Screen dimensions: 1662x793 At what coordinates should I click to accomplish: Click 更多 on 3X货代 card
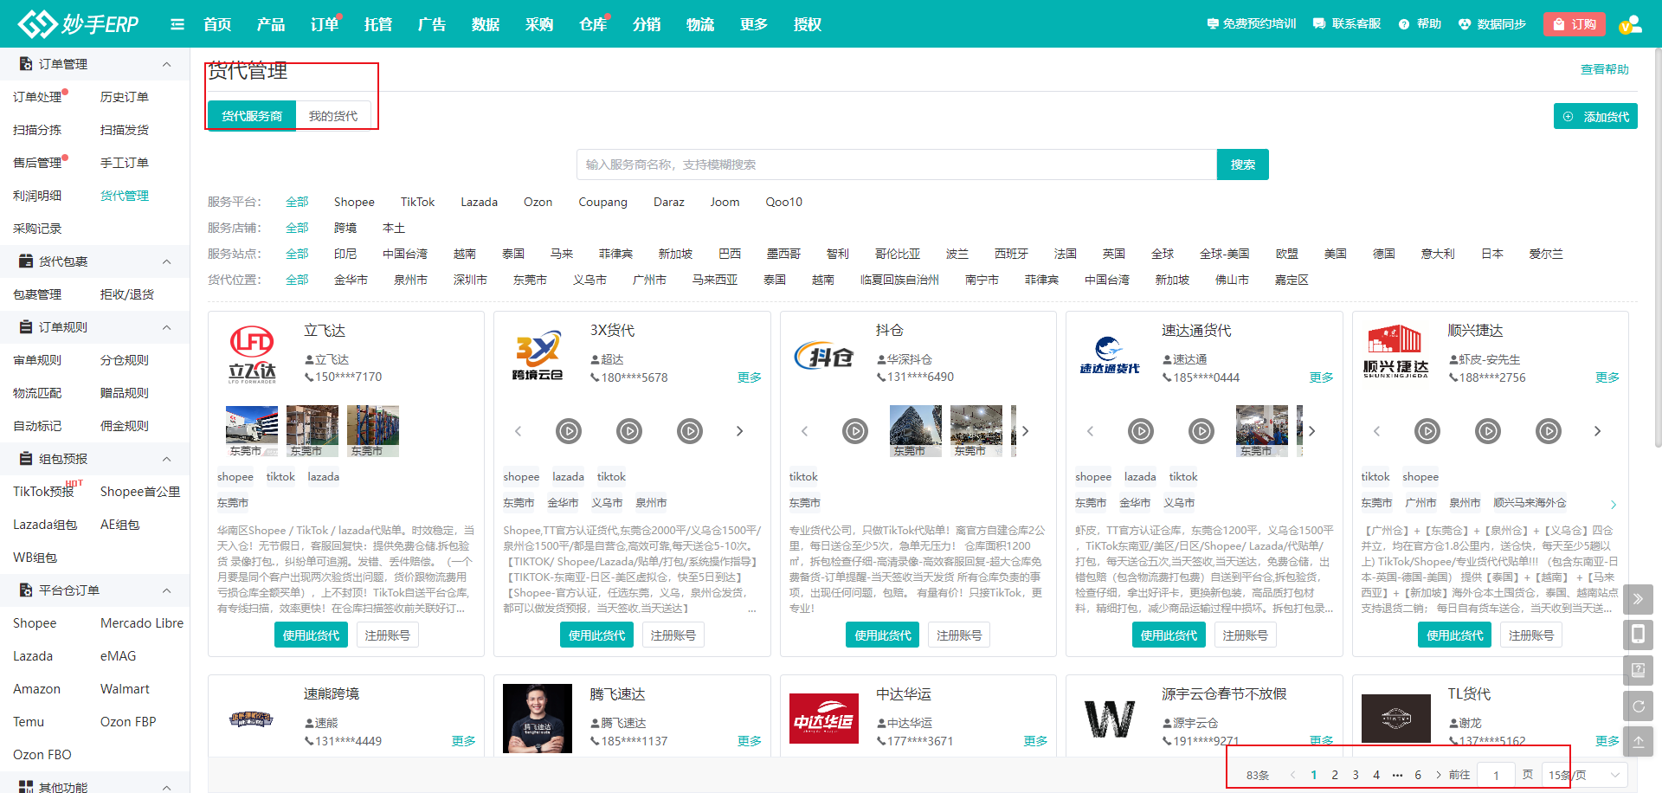750,377
